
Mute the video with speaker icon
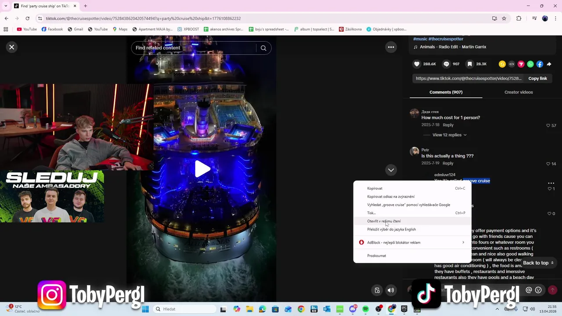pos(391,290)
